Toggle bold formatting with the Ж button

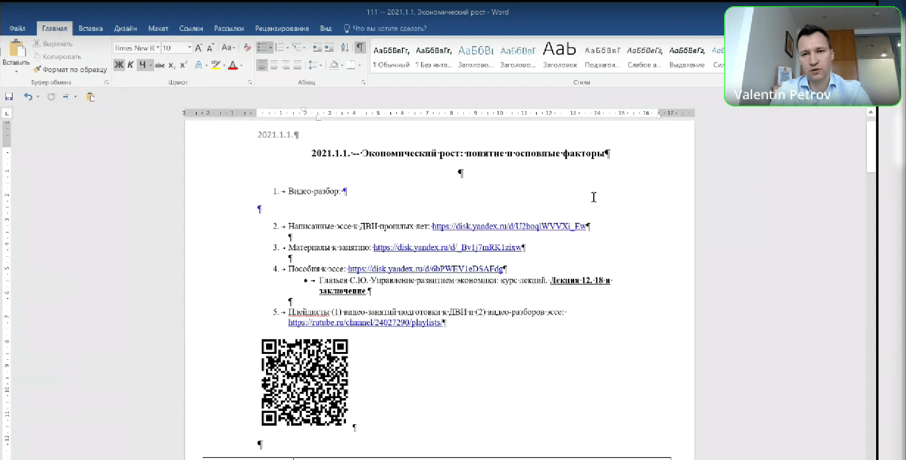pyautogui.click(x=119, y=65)
